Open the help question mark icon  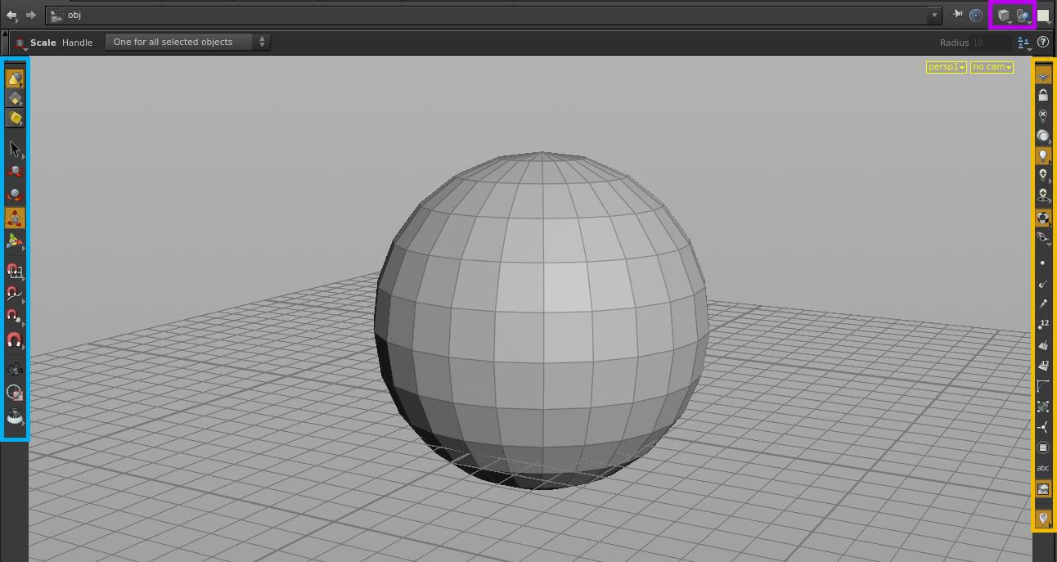click(x=1043, y=42)
